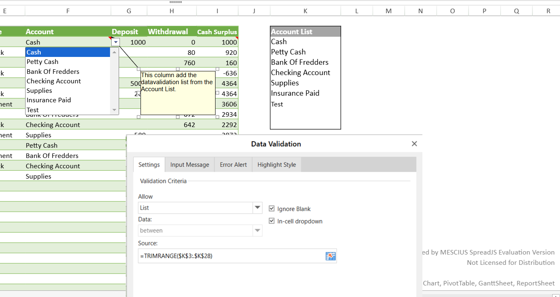560x297 pixels.
Task: Toggle the Ignore Blank checkbox
Action: point(272,209)
